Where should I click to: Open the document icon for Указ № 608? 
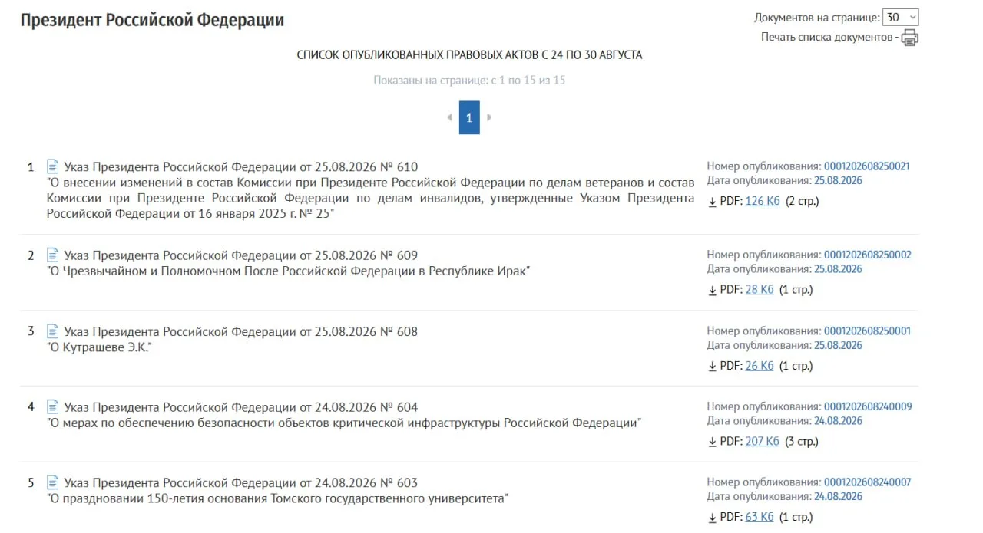coord(53,331)
